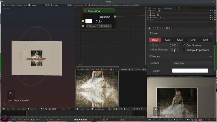The image size is (217, 122).
Task: Click the green Emission output socket
Action: click(115, 17)
